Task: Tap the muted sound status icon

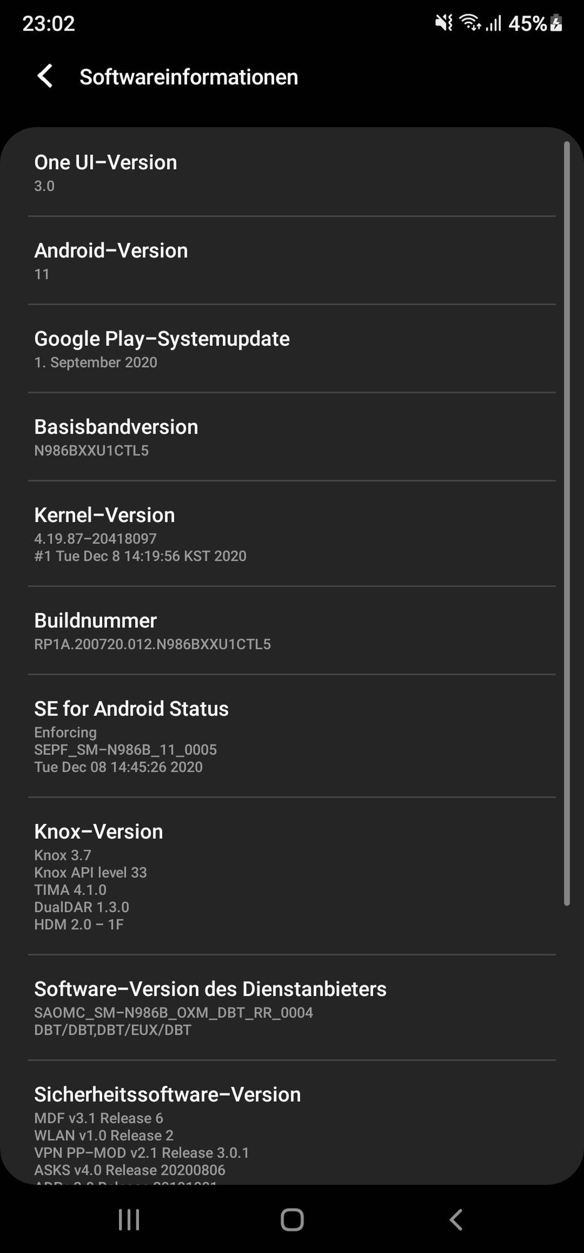Action: pyautogui.click(x=444, y=24)
